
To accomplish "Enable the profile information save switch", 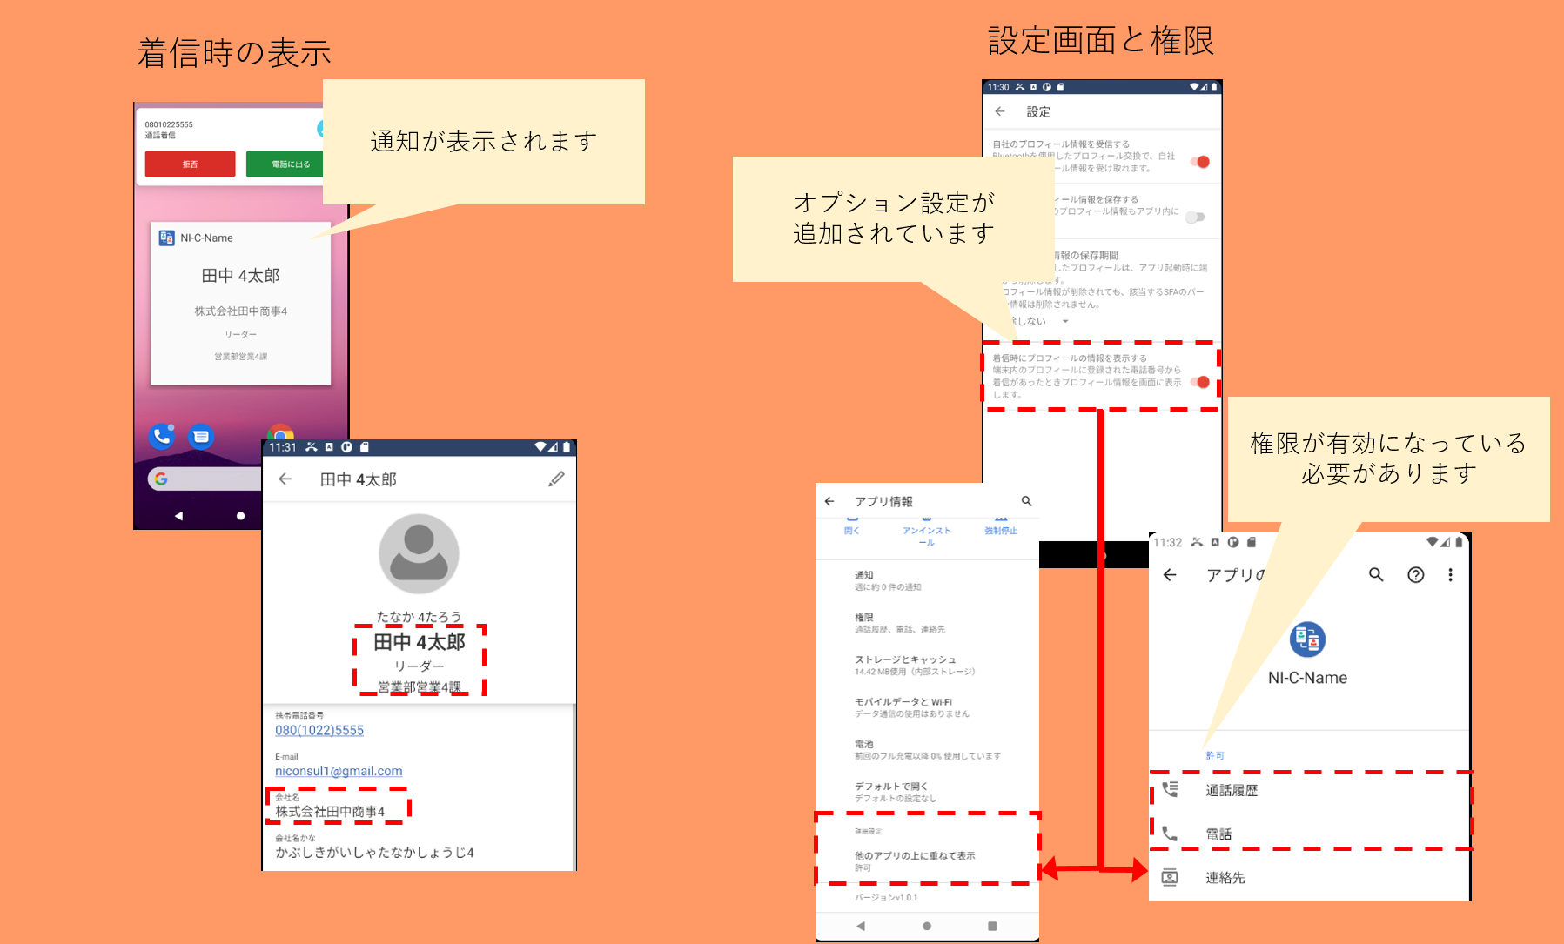I will click(x=1197, y=218).
